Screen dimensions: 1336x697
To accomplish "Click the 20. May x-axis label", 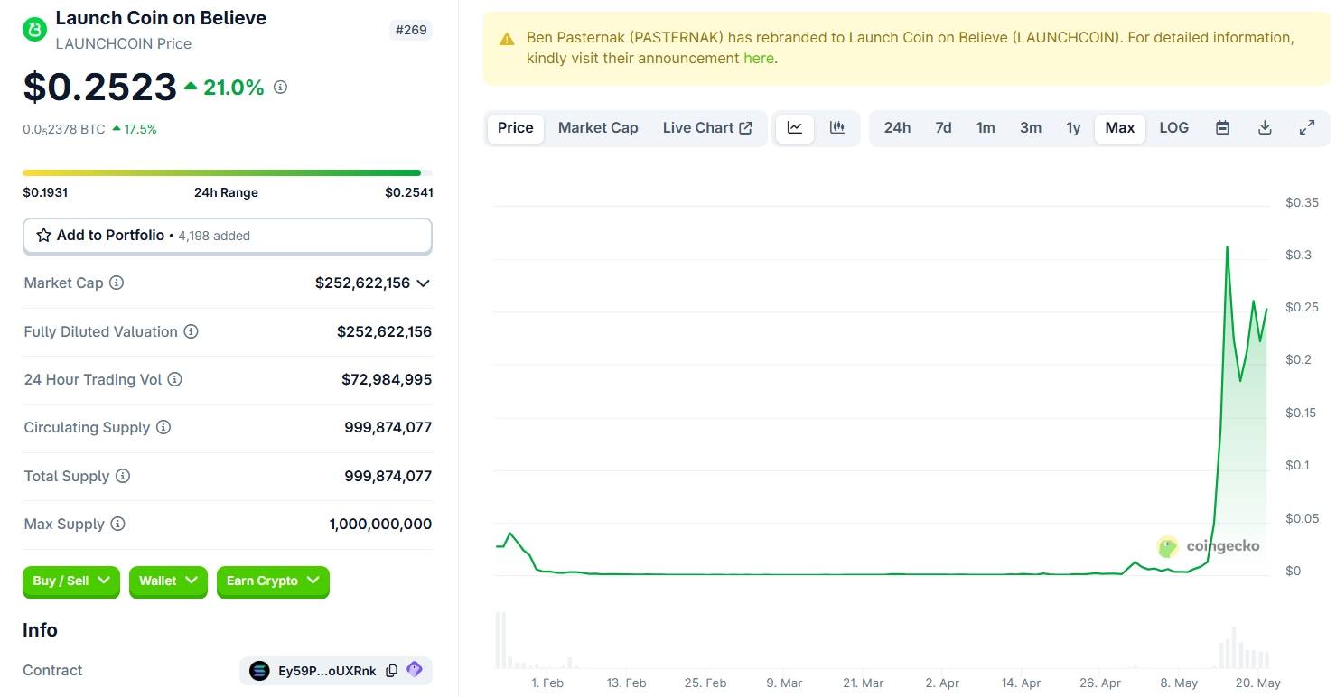I will click(x=1257, y=683).
